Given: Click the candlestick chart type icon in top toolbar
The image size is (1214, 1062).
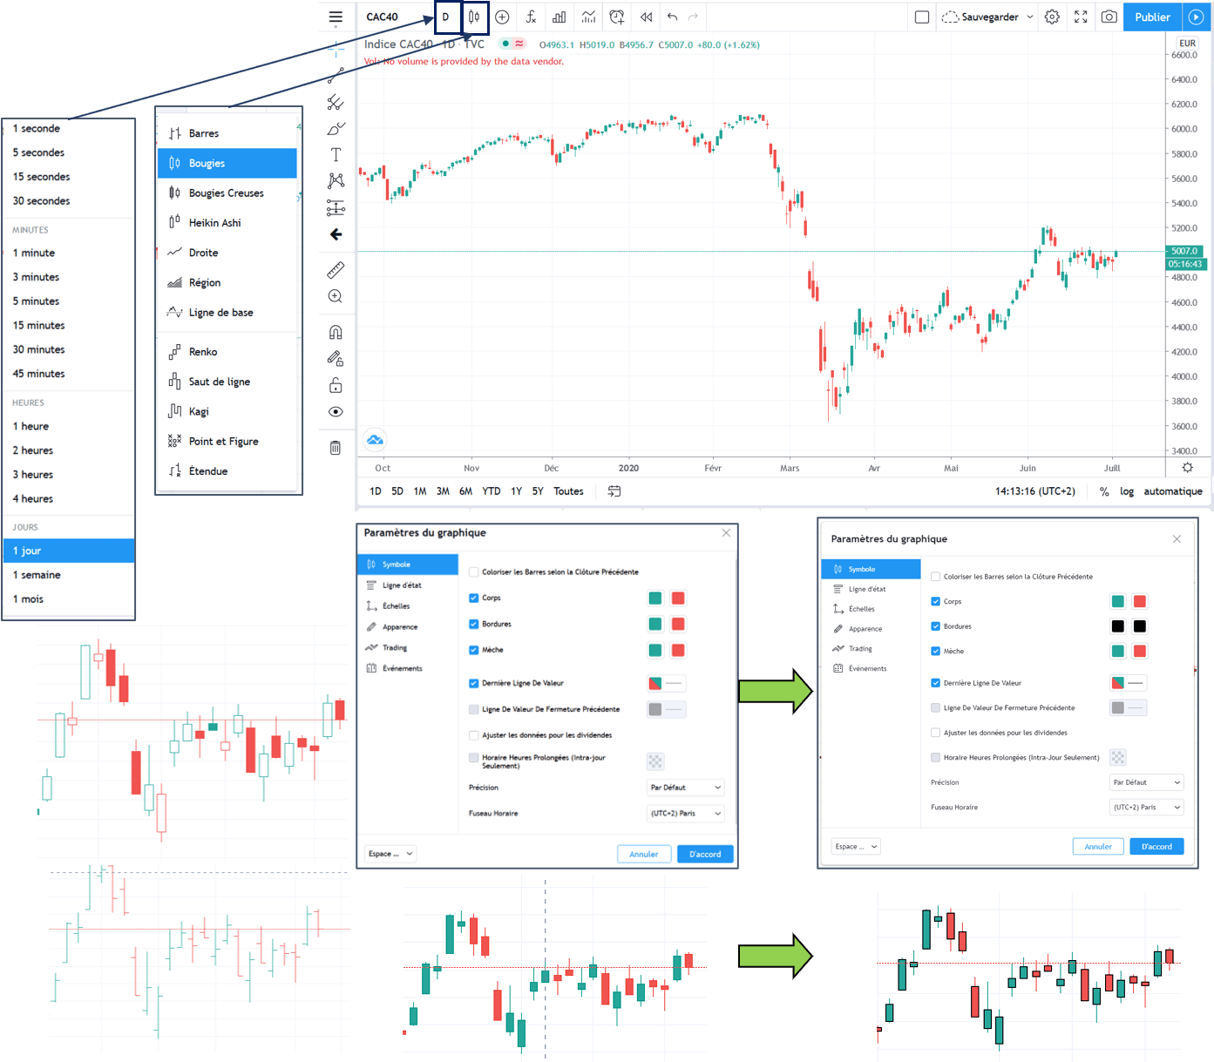Looking at the screenshot, I should (474, 17).
